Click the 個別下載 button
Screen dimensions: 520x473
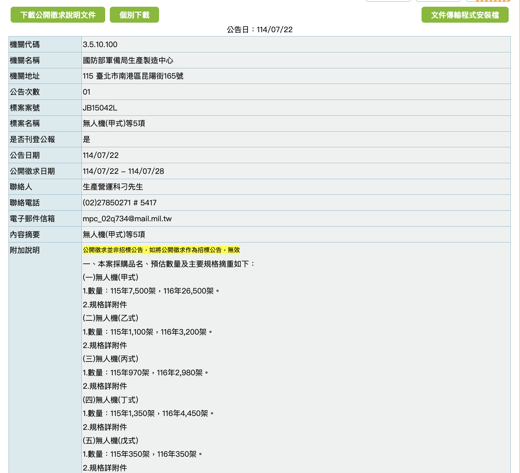click(x=134, y=15)
